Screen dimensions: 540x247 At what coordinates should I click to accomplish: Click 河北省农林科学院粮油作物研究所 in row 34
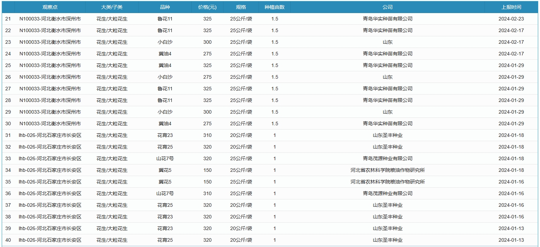pos(387,170)
